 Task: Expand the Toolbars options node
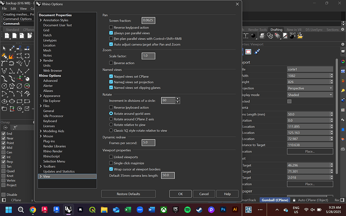point(41,166)
